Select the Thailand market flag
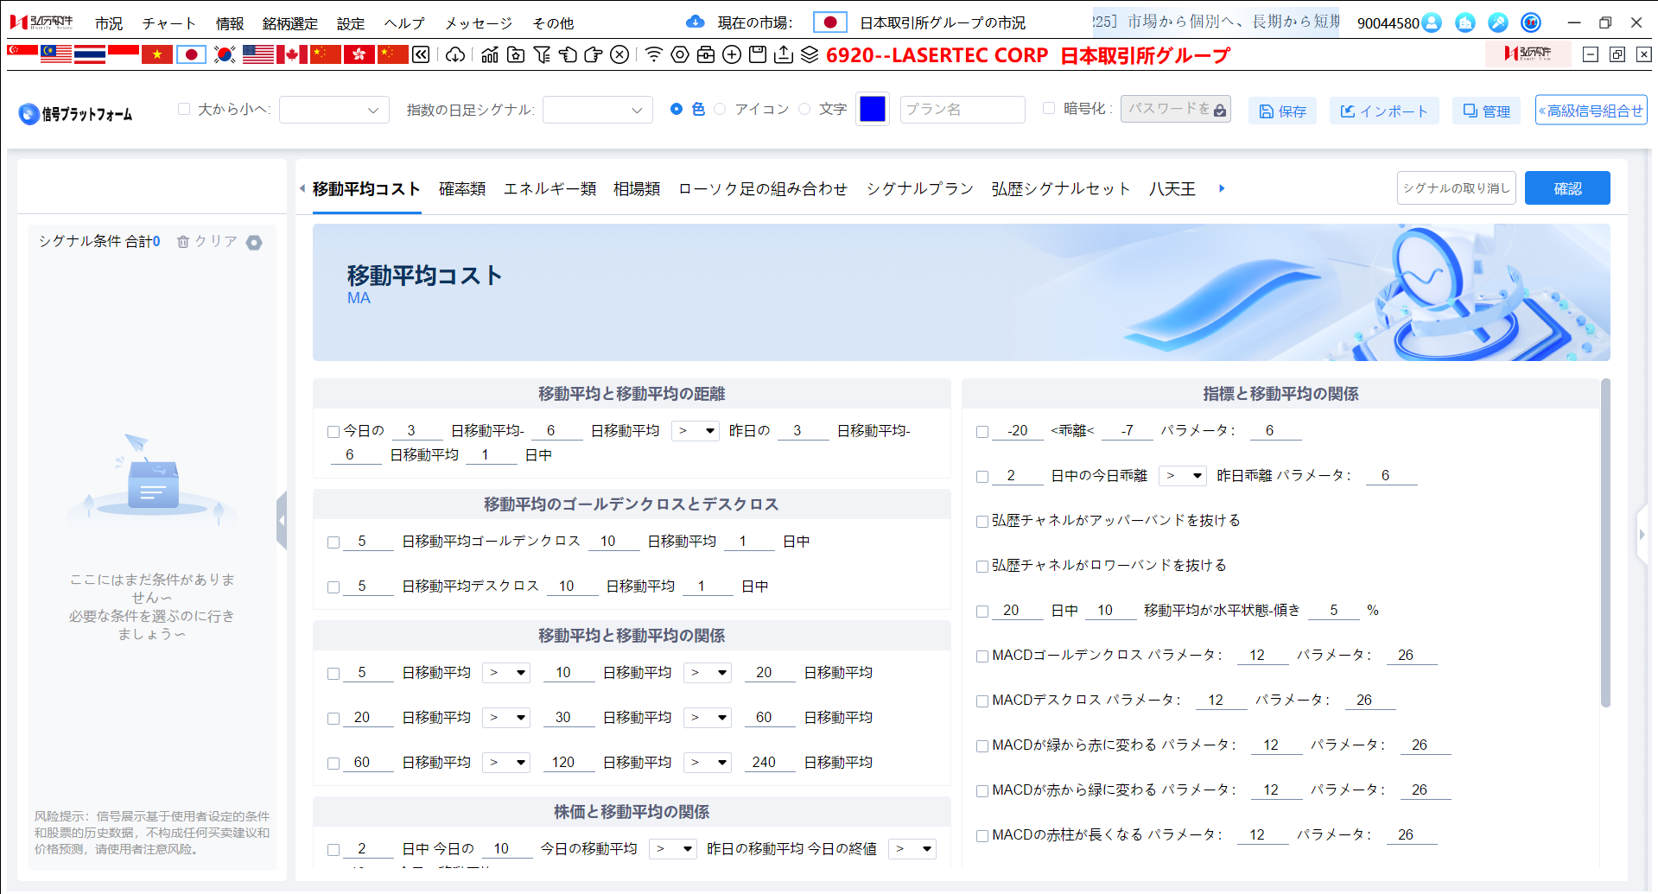This screenshot has height=894, width=1658. point(90,54)
